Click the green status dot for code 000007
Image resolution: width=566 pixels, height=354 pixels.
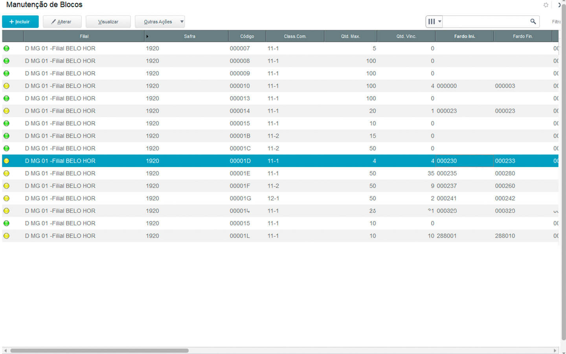point(7,48)
